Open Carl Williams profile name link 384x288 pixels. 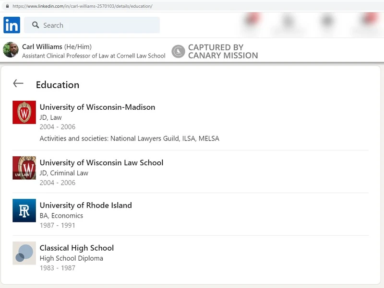pyautogui.click(x=42, y=46)
